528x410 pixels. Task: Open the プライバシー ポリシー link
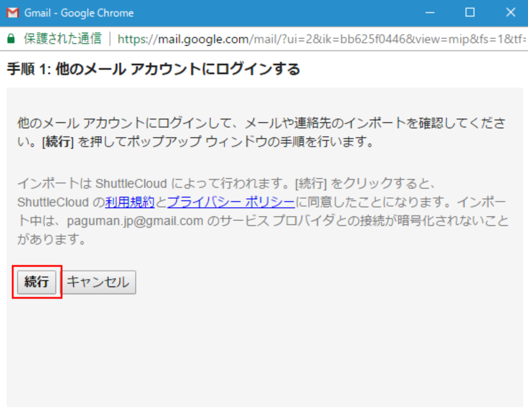[231, 202]
